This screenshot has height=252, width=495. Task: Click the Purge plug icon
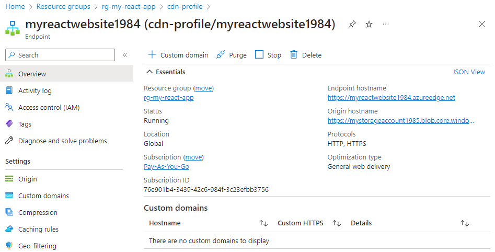pos(221,54)
